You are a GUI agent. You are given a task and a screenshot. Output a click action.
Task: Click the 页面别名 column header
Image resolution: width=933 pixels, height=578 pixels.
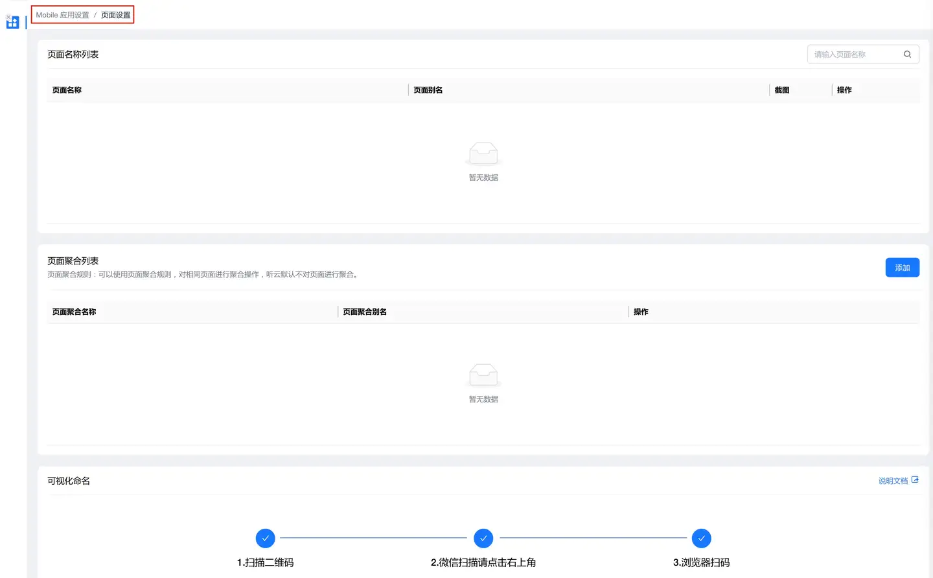point(428,90)
